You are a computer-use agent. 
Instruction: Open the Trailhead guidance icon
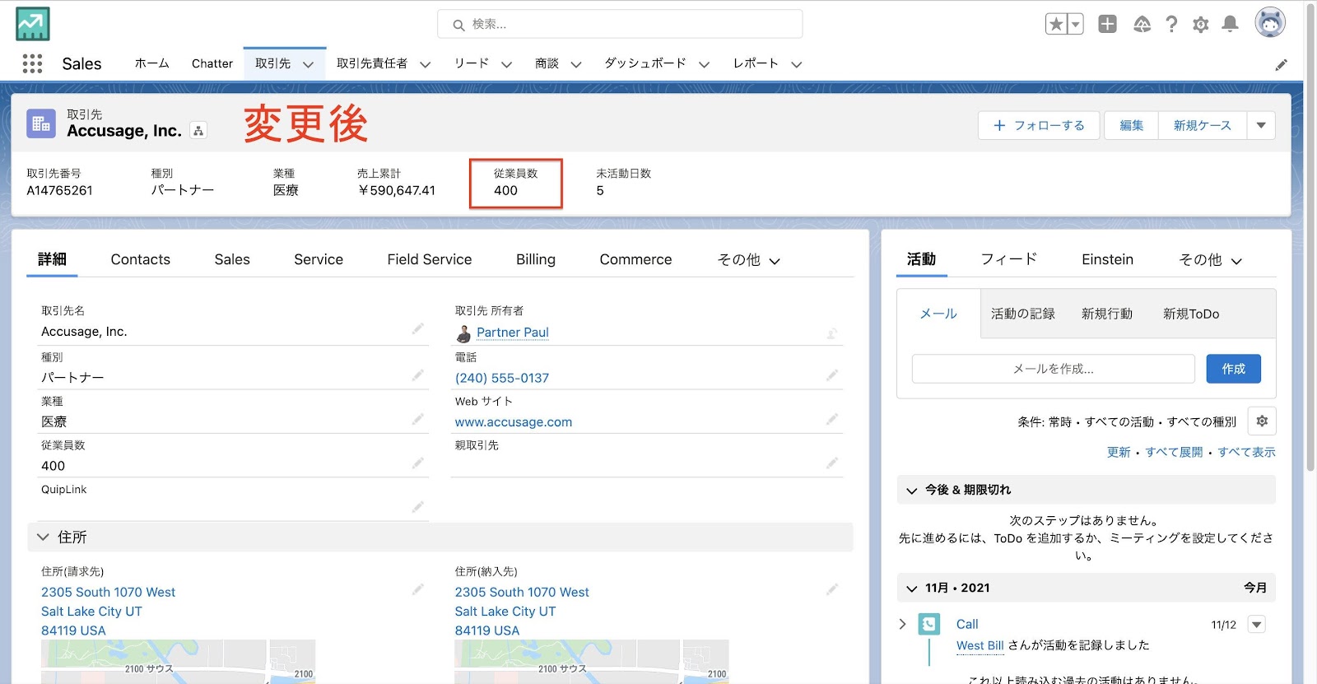coord(1142,24)
